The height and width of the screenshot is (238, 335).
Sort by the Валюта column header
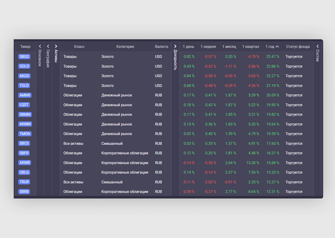point(162,47)
